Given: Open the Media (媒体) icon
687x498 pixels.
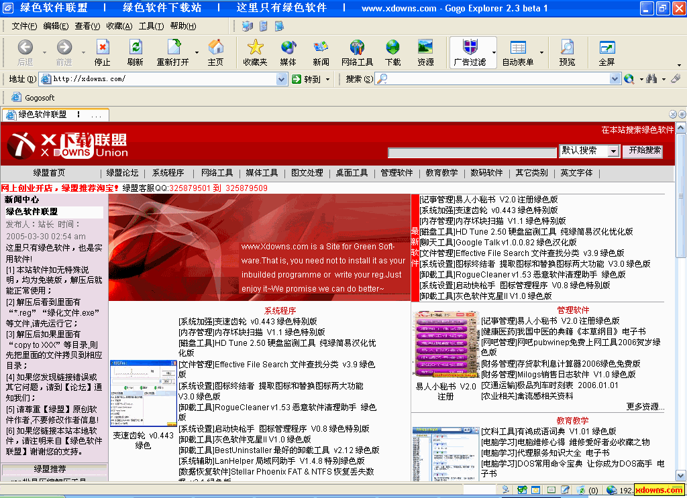Looking at the screenshot, I should click(x=288, y=48).
